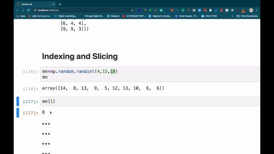Reload the localhost page
274x154 pixels.
click(28, 10)
